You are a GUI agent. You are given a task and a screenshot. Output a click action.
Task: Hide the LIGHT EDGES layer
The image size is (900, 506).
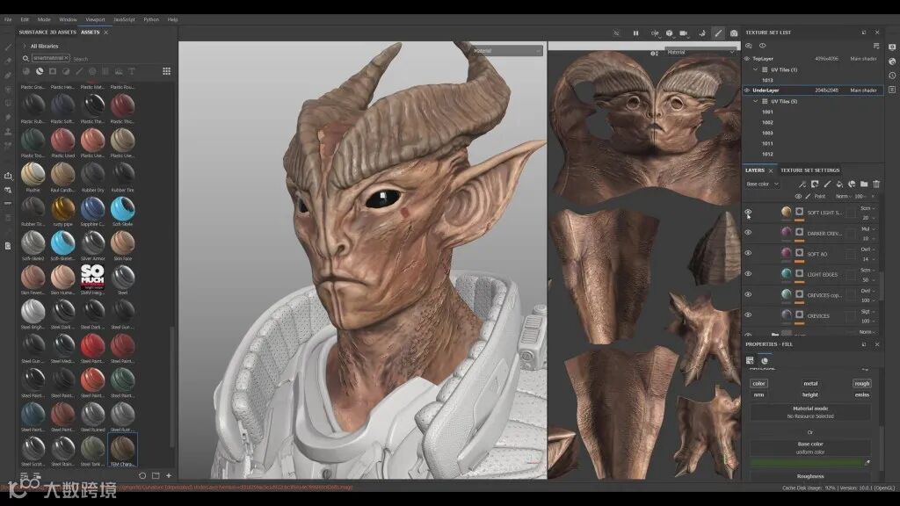point(748,274)
